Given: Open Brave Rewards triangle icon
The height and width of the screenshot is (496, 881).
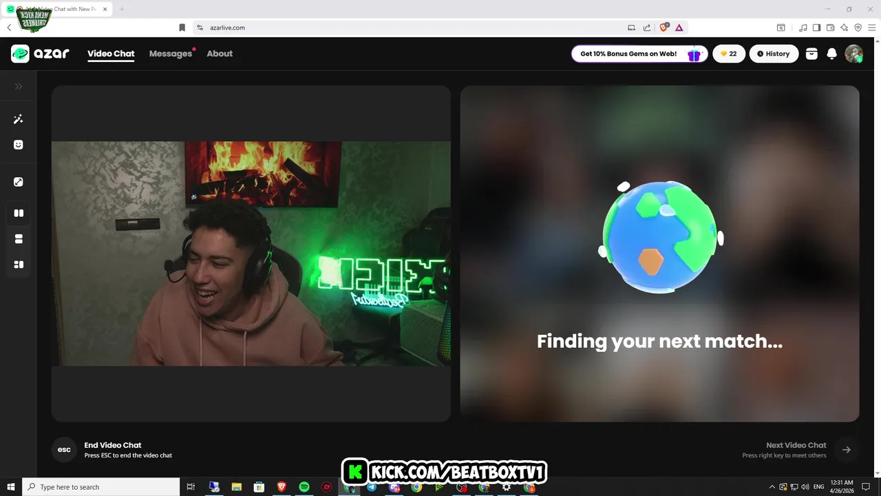Looking at the screenshot, I should pyautogui.click(x=679, y=28).
